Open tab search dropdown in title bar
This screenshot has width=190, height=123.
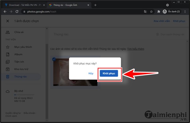167,5
